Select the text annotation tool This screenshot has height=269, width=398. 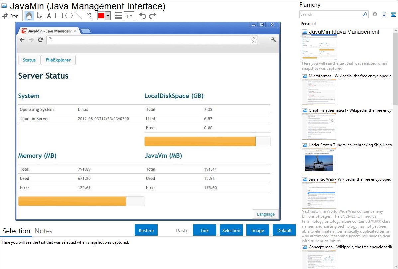(x=49, y=16)
